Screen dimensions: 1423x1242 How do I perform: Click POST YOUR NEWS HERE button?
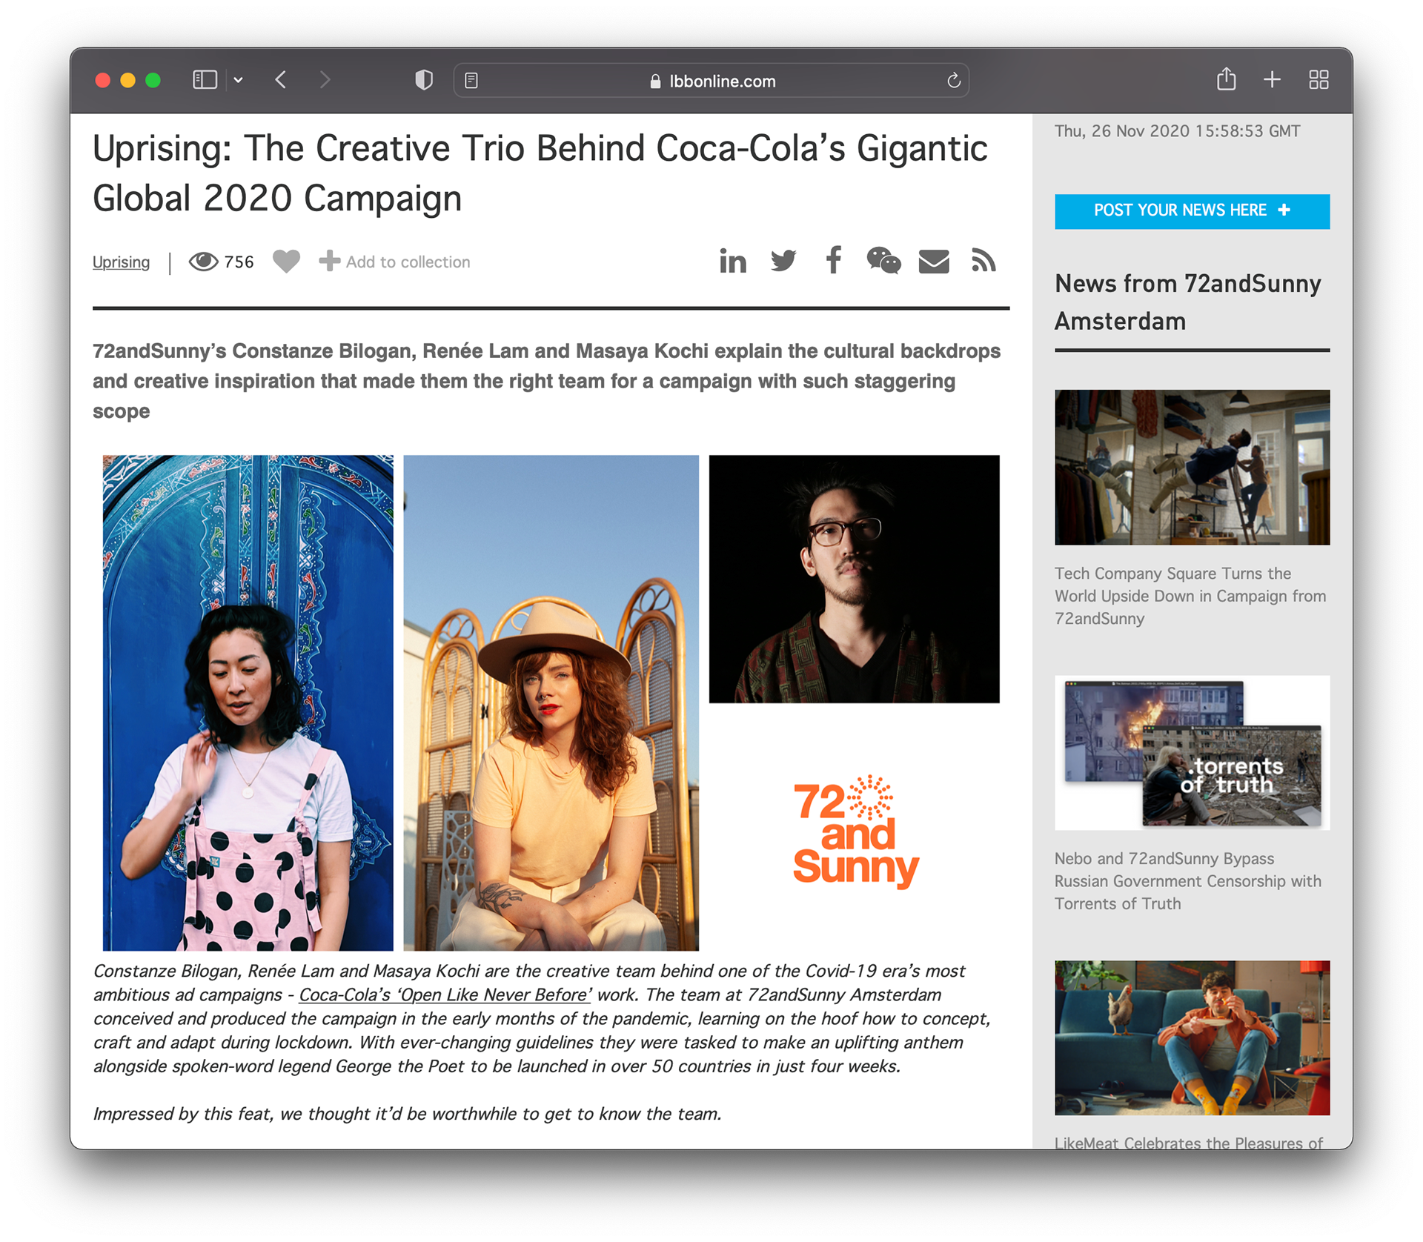coord(1192,211)
